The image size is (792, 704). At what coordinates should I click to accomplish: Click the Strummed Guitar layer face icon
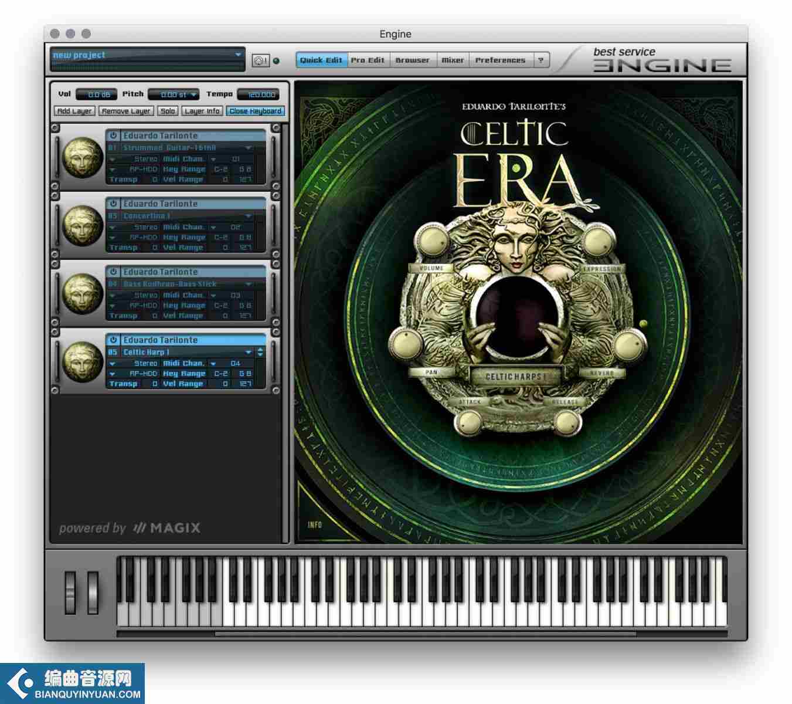click(x=83, y=157)
